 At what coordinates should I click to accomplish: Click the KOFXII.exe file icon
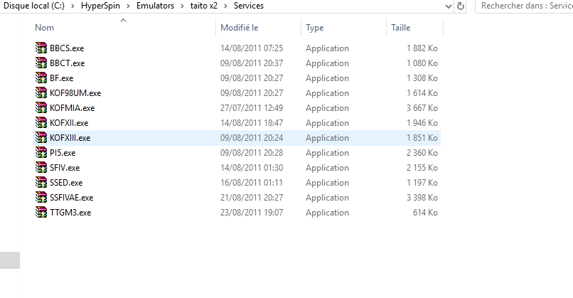[41, 123]
